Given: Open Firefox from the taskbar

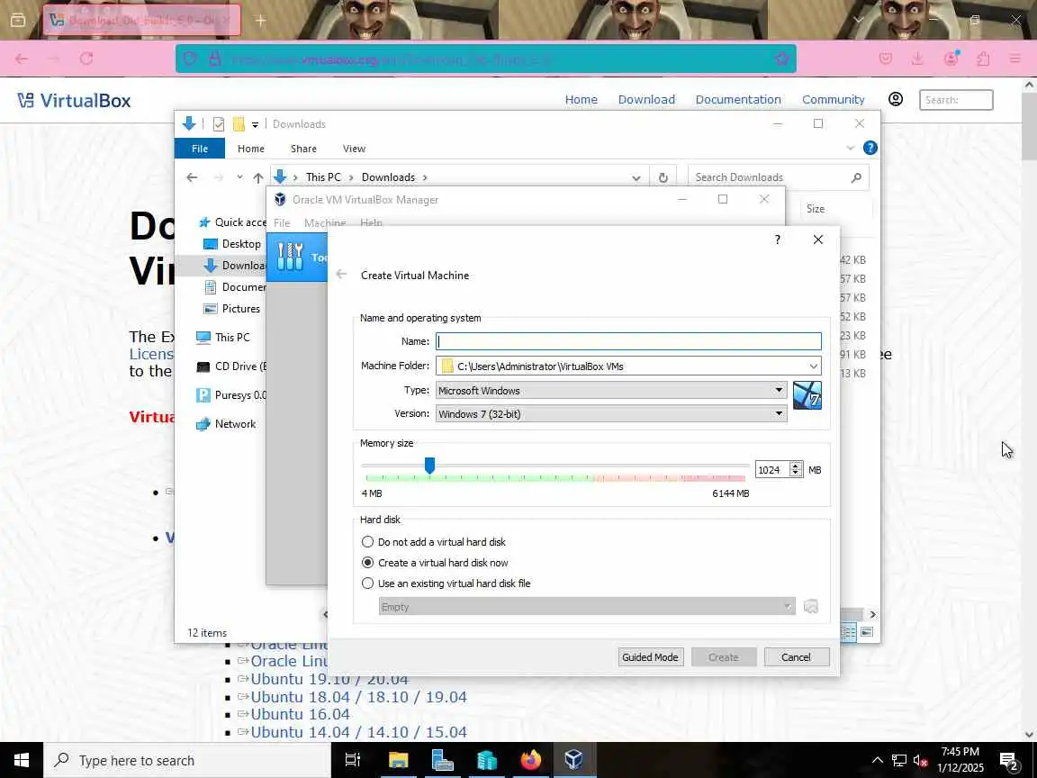Looking at the screenshot, I should pos(530,760).
